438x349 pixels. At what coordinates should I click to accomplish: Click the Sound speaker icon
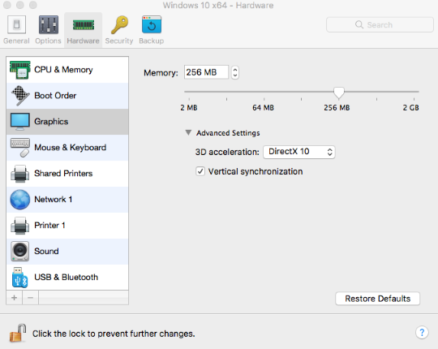(x=19, y=252)
